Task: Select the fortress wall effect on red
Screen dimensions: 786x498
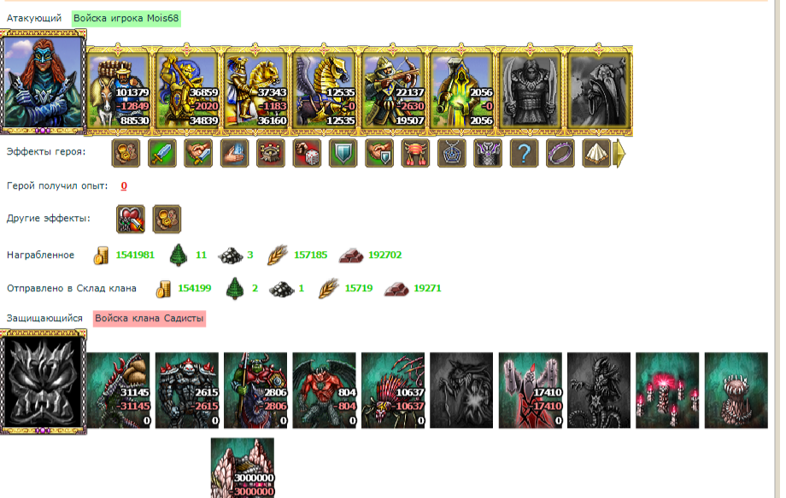Action: pos(271,153)
